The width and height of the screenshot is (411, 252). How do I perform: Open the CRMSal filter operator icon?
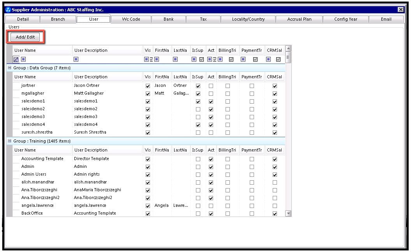point(268,59)
